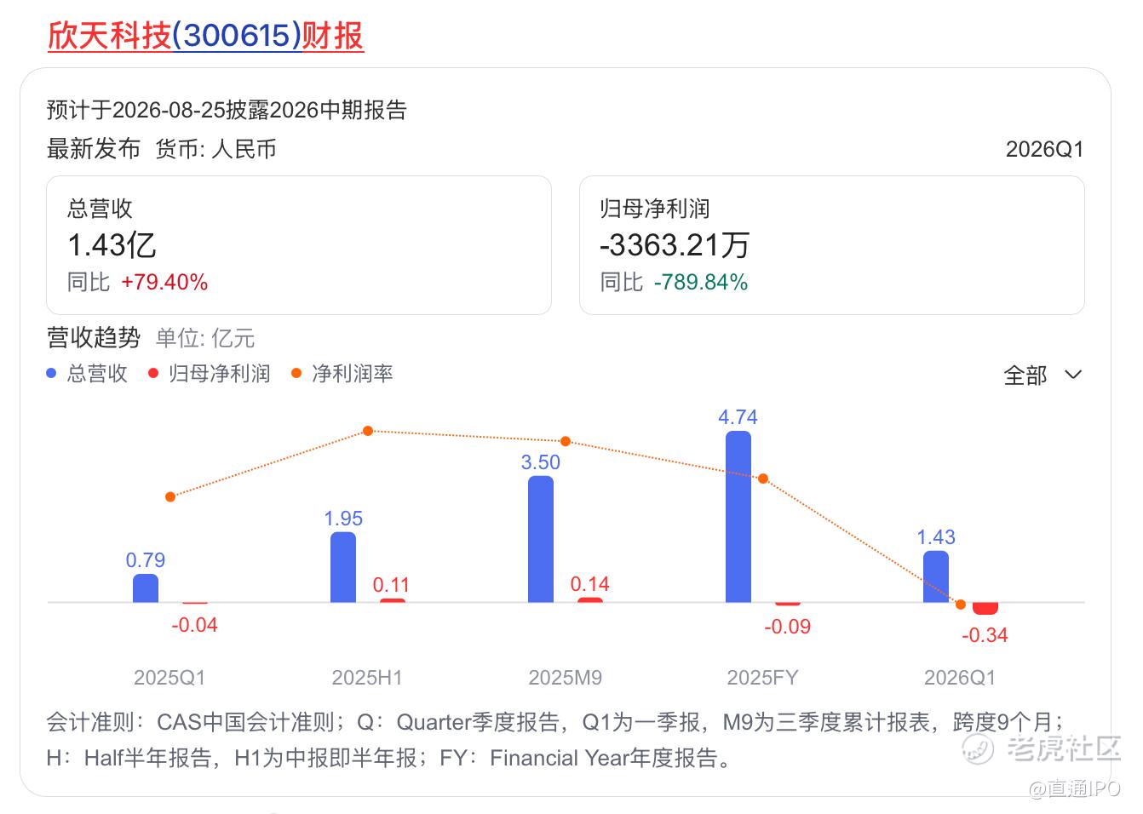Select the 2025Q1 x-axis label
The image size is (1143, 814).
point(169,678)
